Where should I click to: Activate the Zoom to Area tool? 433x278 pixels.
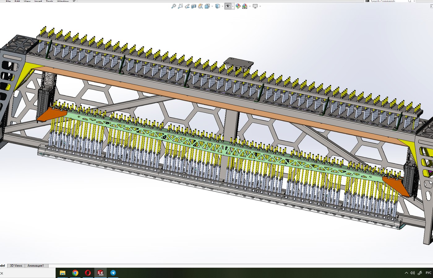pyautogui.click(x=180, y=6)
